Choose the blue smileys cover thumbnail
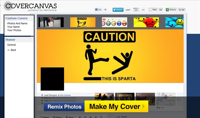The height and width of the screenshot is (118, 200). pyautogui.click(x=174, y=22)
